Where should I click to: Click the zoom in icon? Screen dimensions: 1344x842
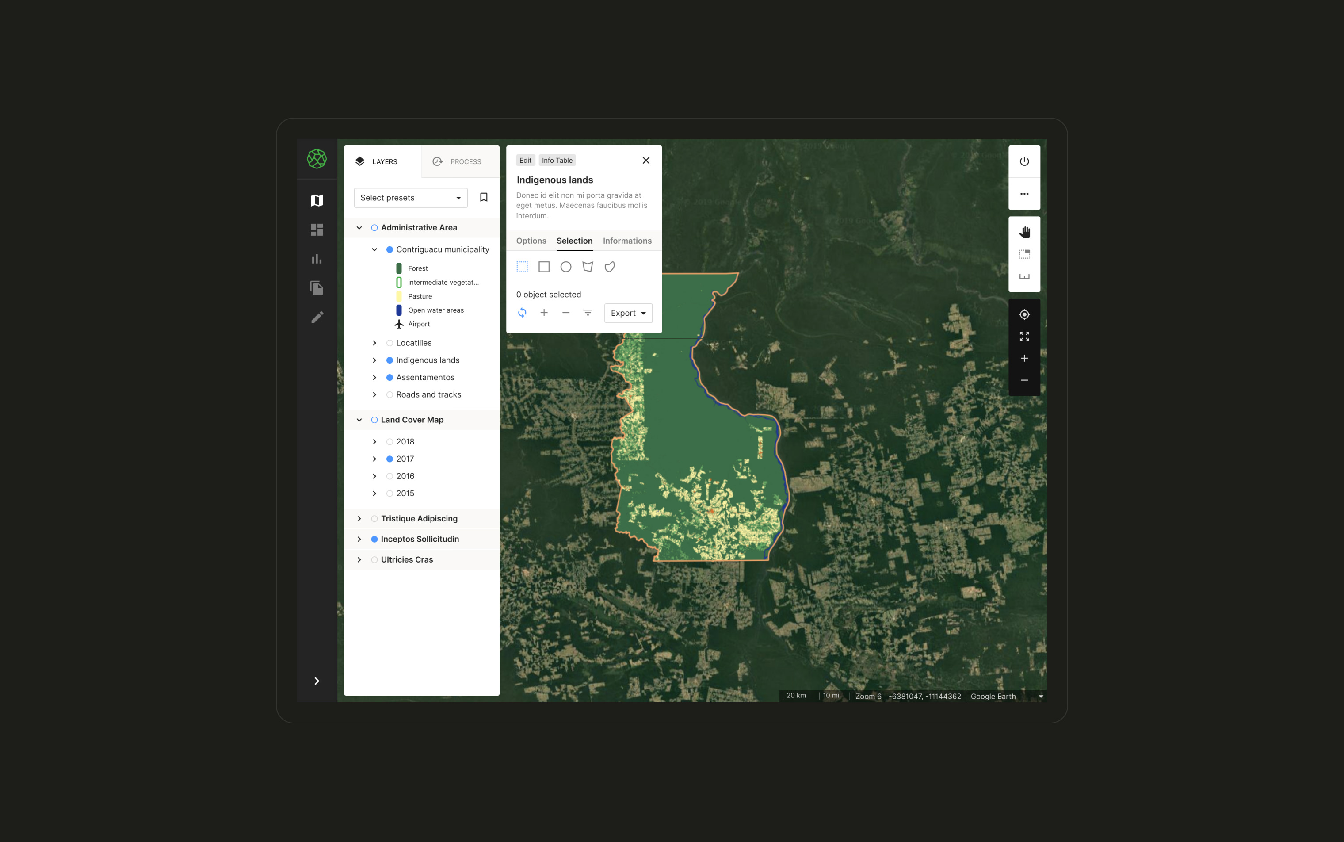tap(1025, 358)
